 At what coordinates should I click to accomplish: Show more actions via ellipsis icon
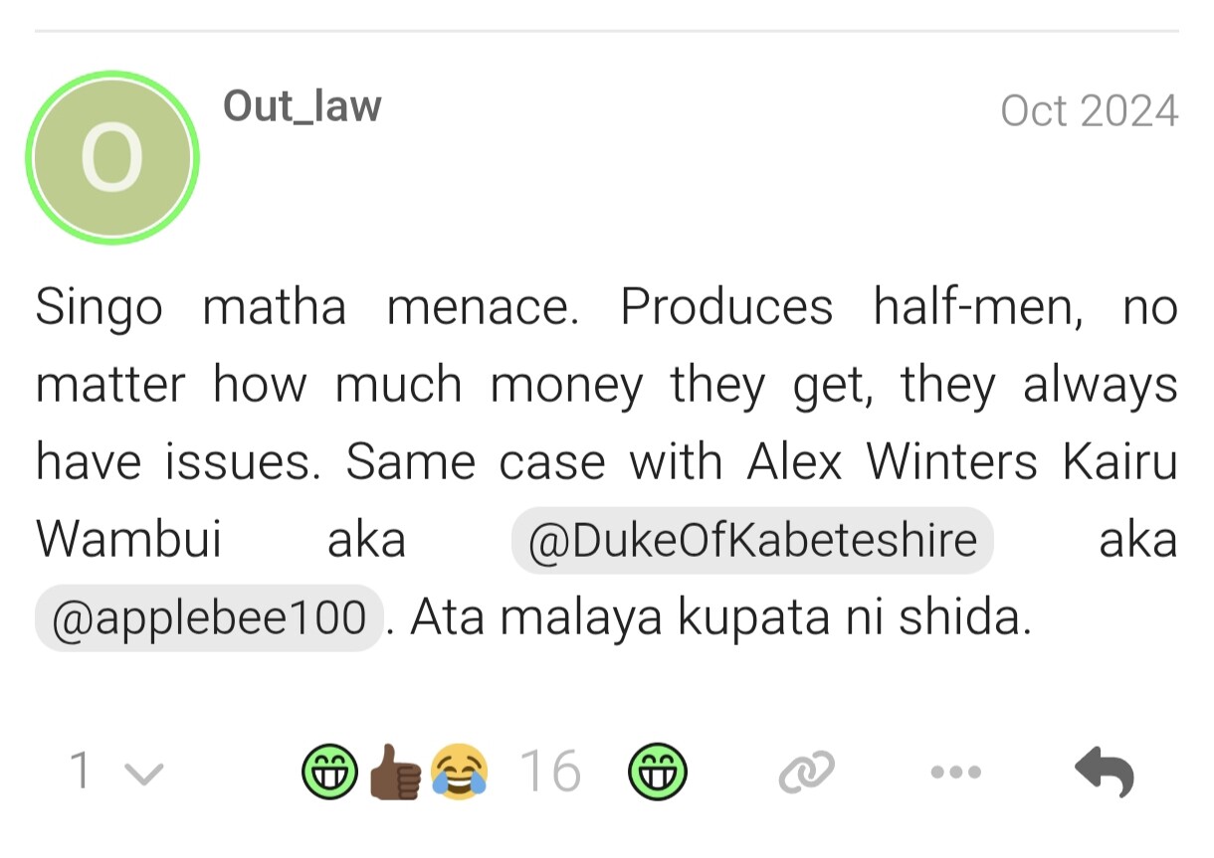click(x=955, y=772)
